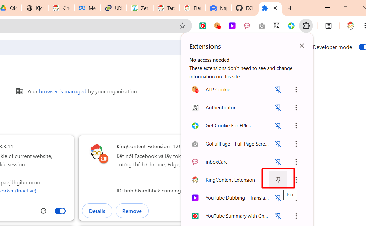
Task: Open the inboxCare toolbar icon
Action: click(247, 26)
